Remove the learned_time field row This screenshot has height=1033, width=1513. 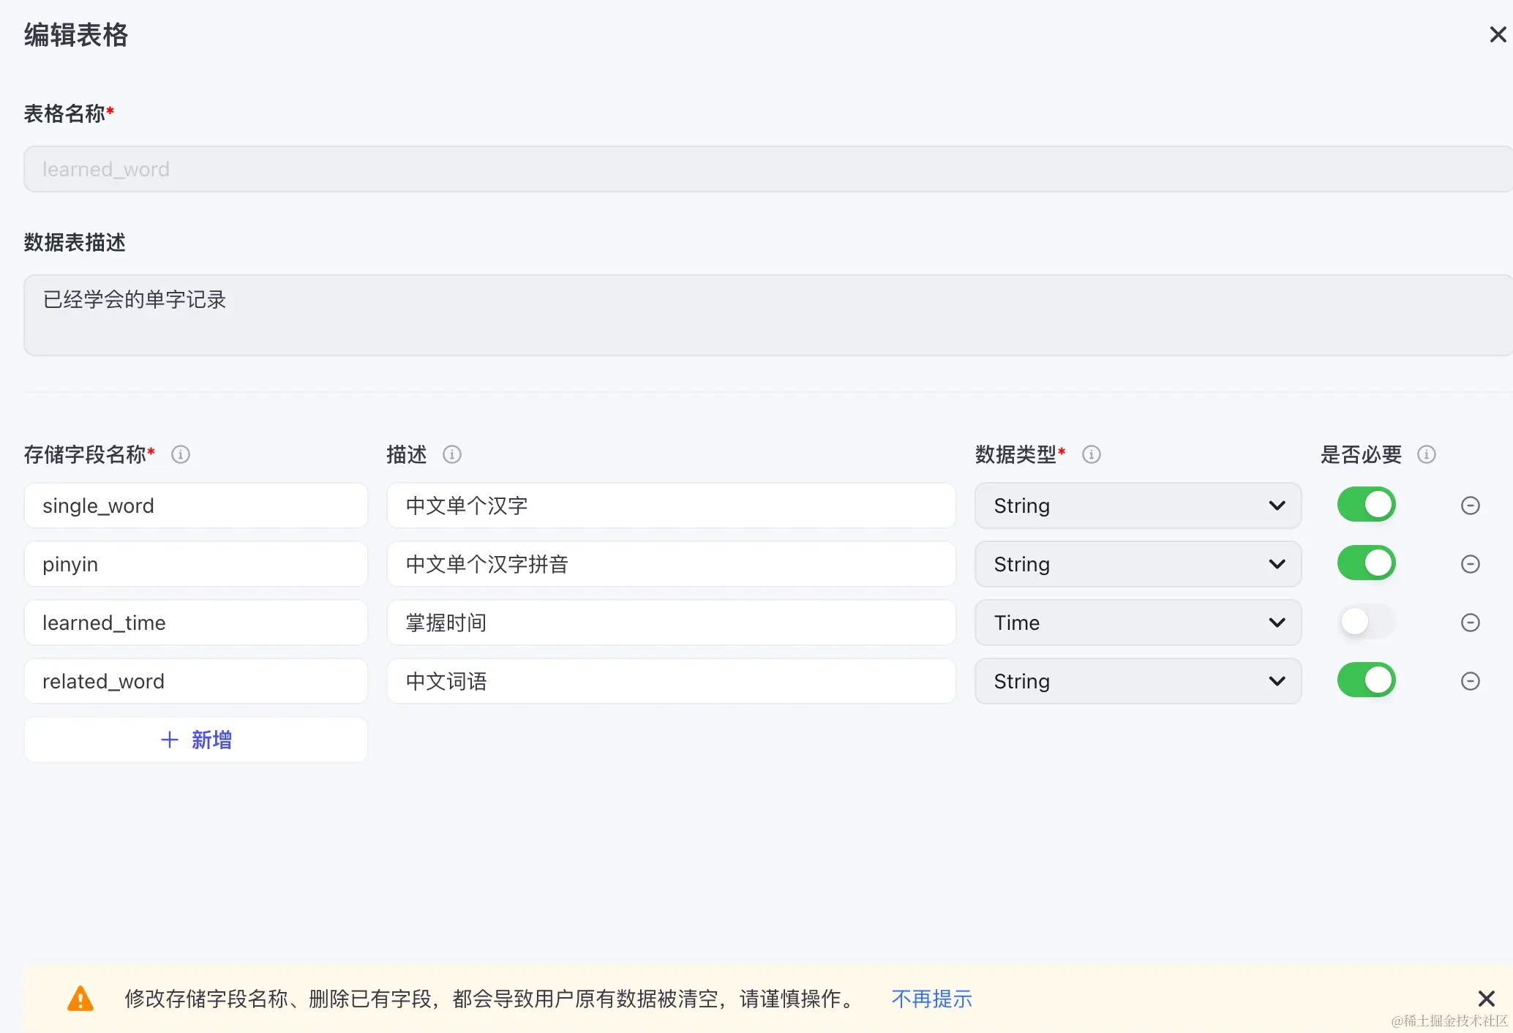click(1471, 623)
